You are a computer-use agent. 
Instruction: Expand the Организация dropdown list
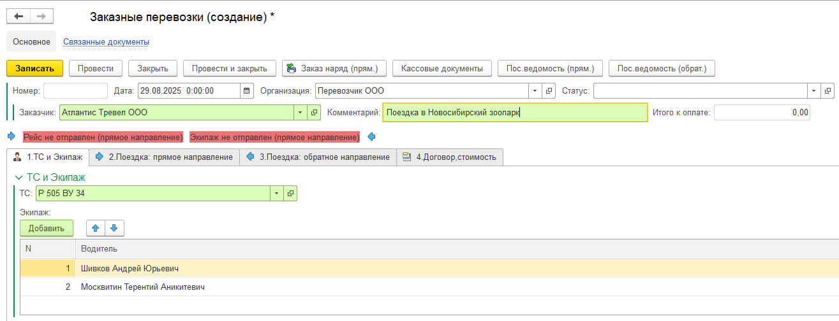pyautogui.click(x=534, y=91)
